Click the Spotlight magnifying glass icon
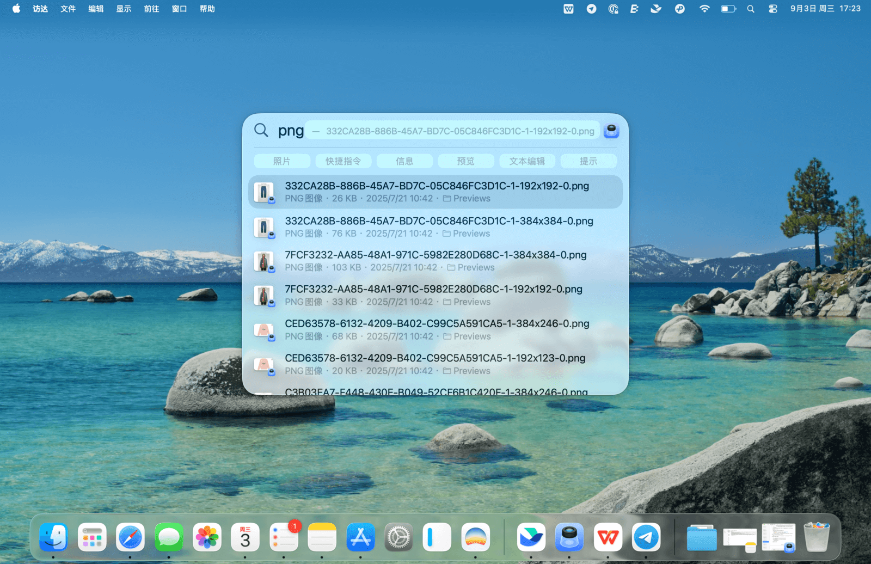This screenshot has height=564, width=871. coord(261,131)
